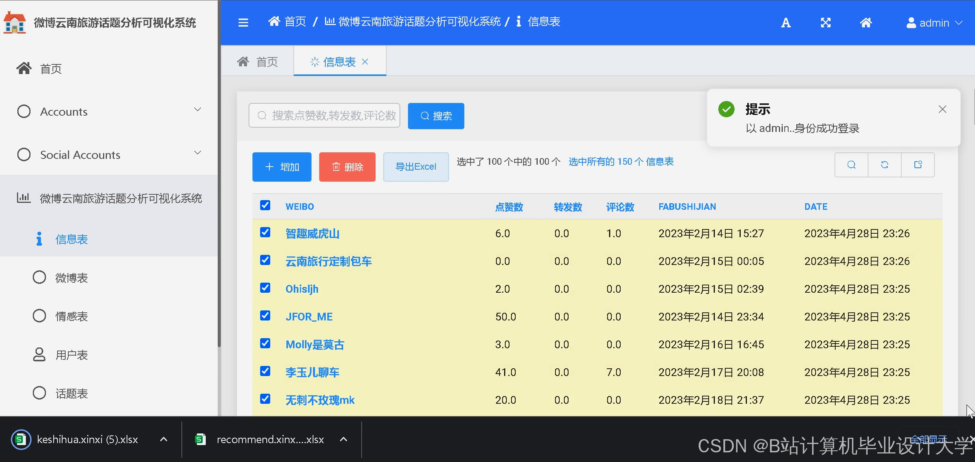Uncheck the JFOR_ME row checkbox
The width and height of the screenshot is (975, 462).
(x=265, y=316)
